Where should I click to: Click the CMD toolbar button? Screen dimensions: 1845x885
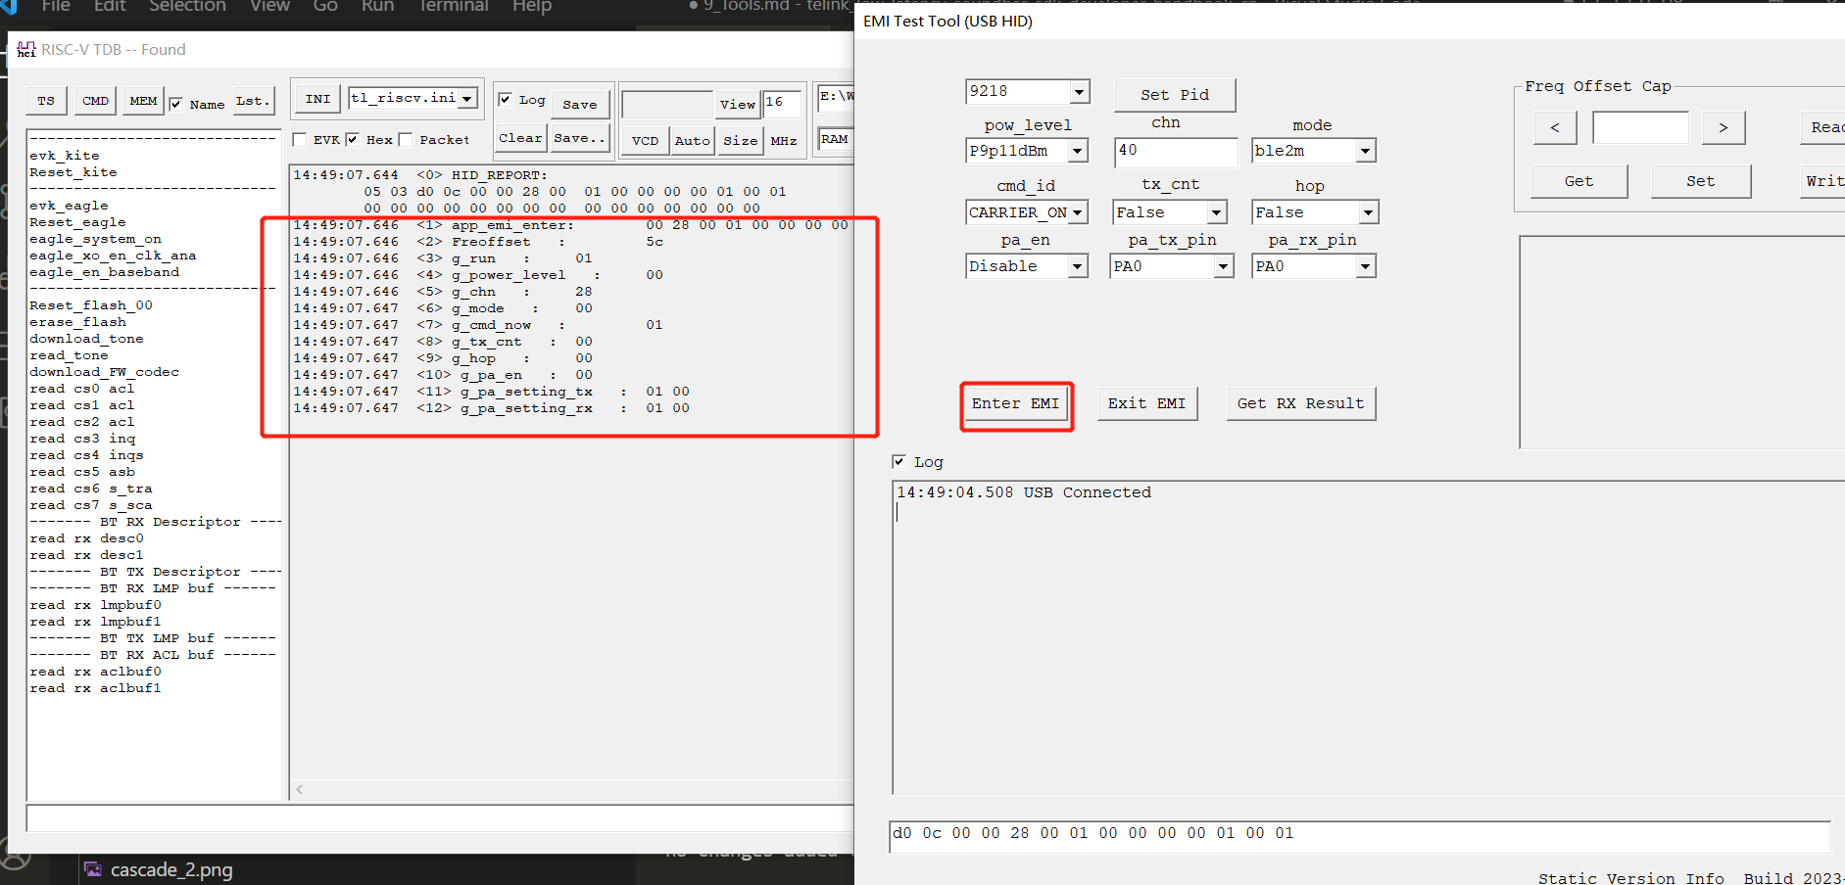point(95,101)
